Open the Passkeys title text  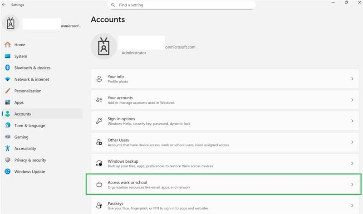pos(115,204)
